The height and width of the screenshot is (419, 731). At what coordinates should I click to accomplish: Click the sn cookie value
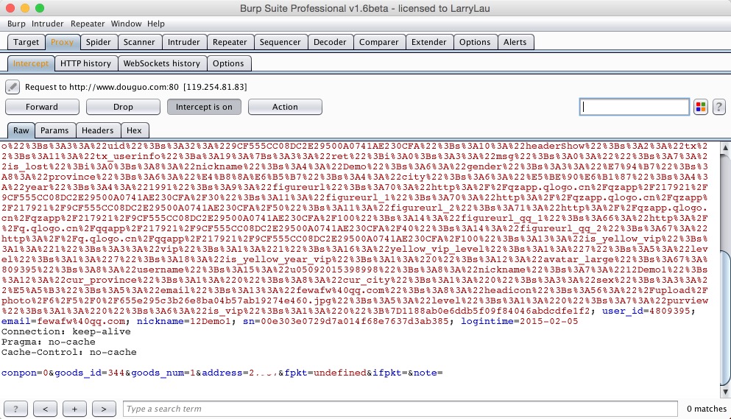coord(354,321)
